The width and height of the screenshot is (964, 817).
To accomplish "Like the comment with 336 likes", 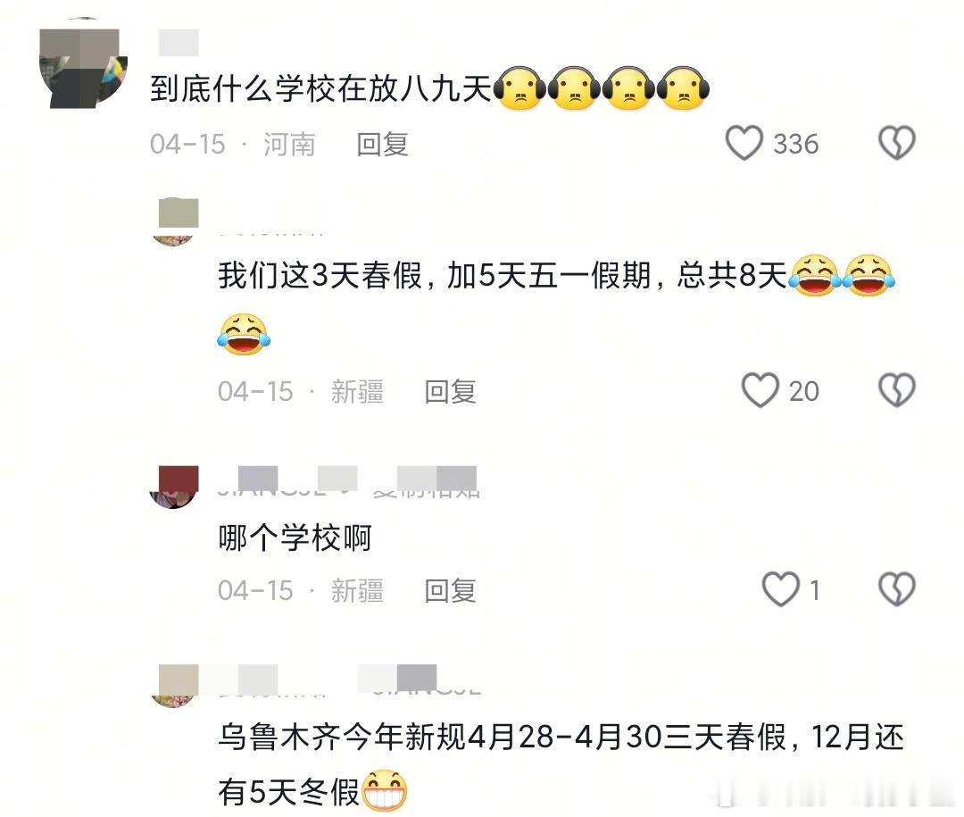I will coord(744,144).
